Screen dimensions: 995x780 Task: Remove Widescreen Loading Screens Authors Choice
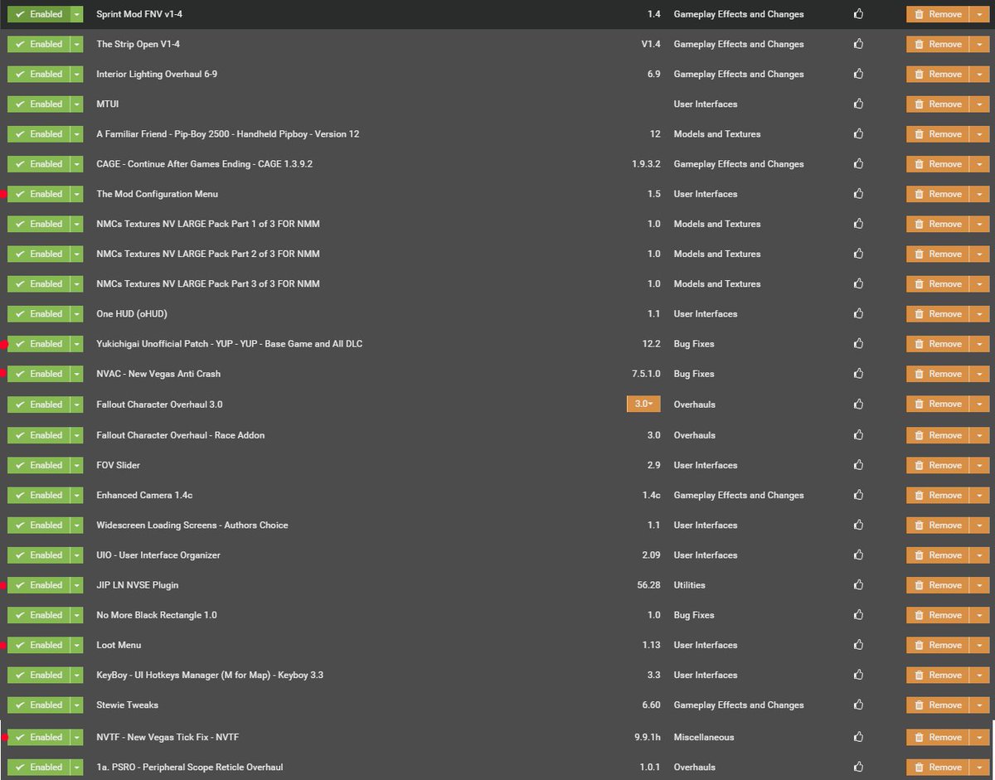tap(937, 525)
